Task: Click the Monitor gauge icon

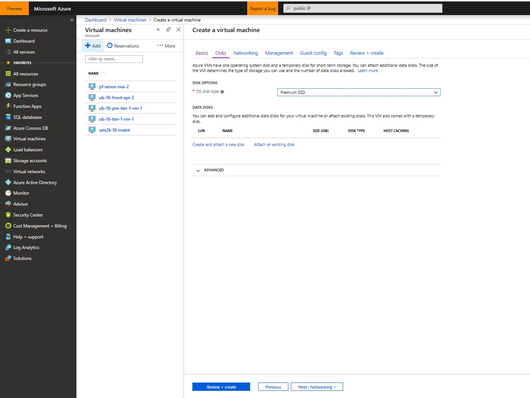Action: pyautogui.click(x=8, y=193)
